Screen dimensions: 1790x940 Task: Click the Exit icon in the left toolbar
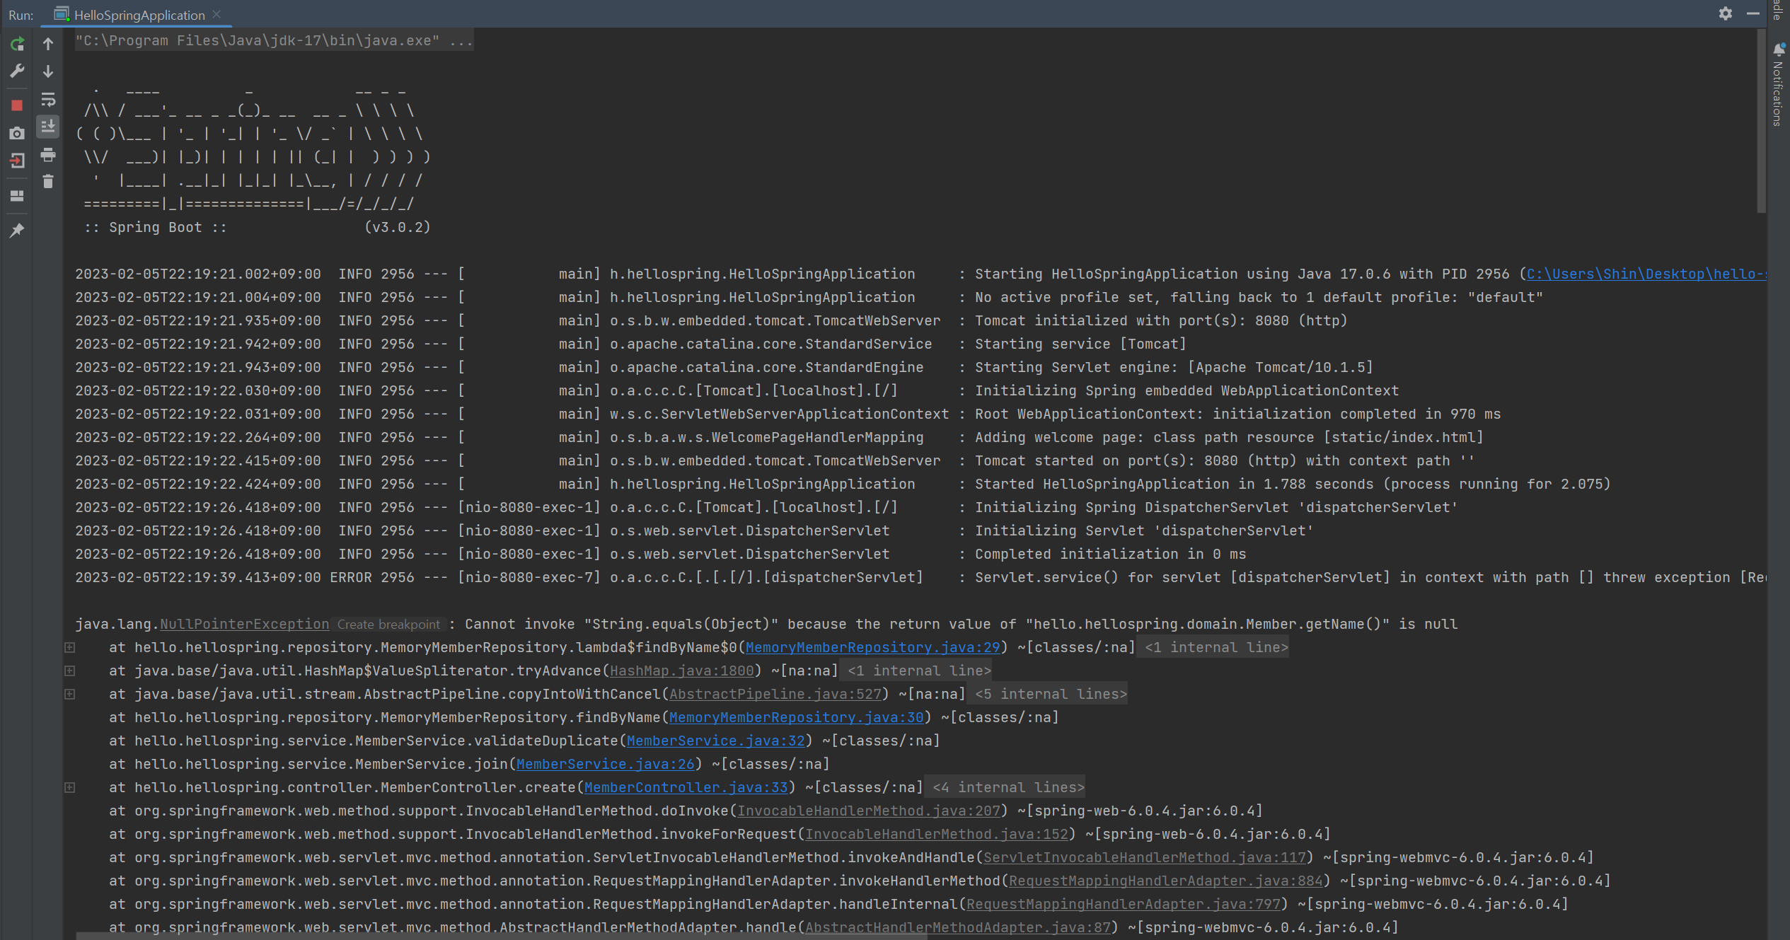click(x=18, y=161)
